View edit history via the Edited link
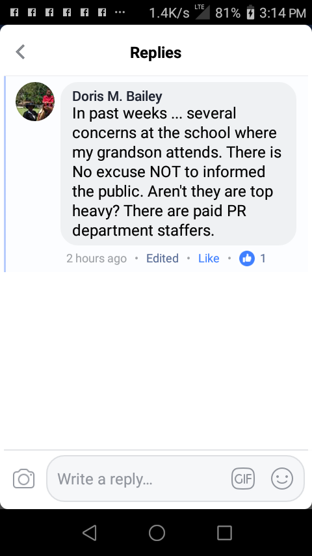The height and width of the screenshot is (556, 312). (x=162, y=258)
